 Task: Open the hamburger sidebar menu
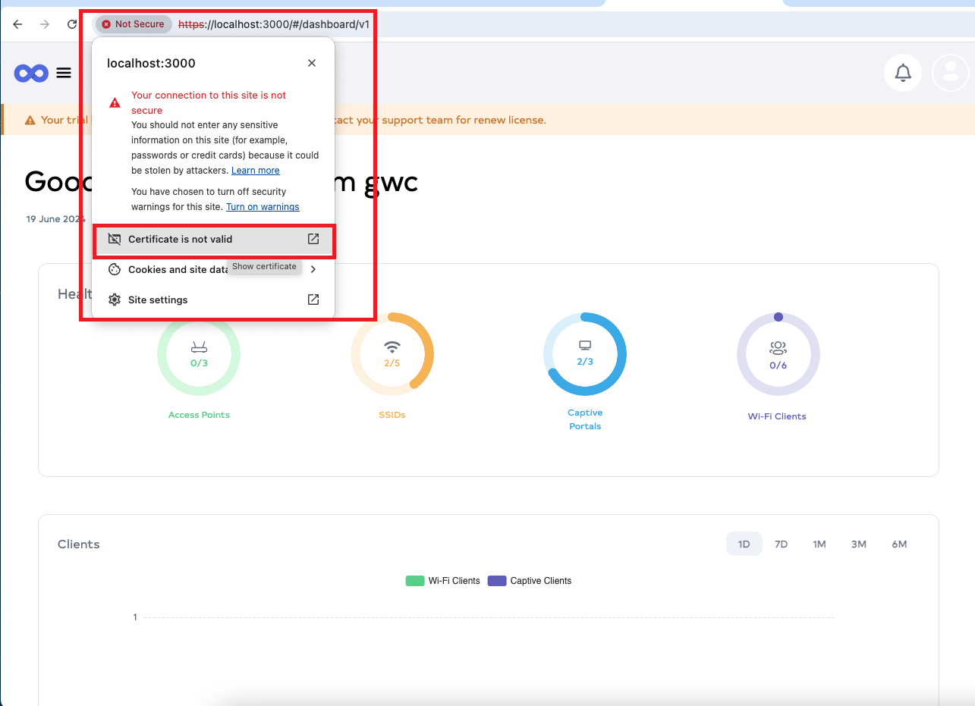[x=64, y=73]
